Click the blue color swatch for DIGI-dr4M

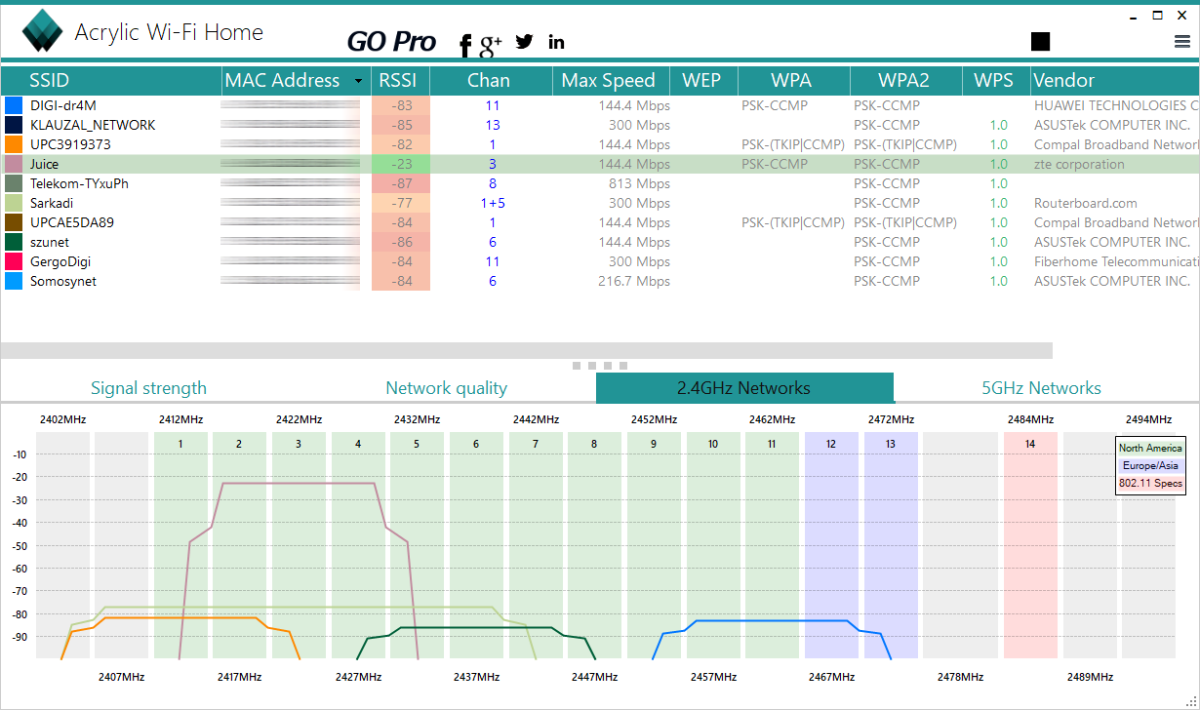pyautogui.click(x=14, y=105)
